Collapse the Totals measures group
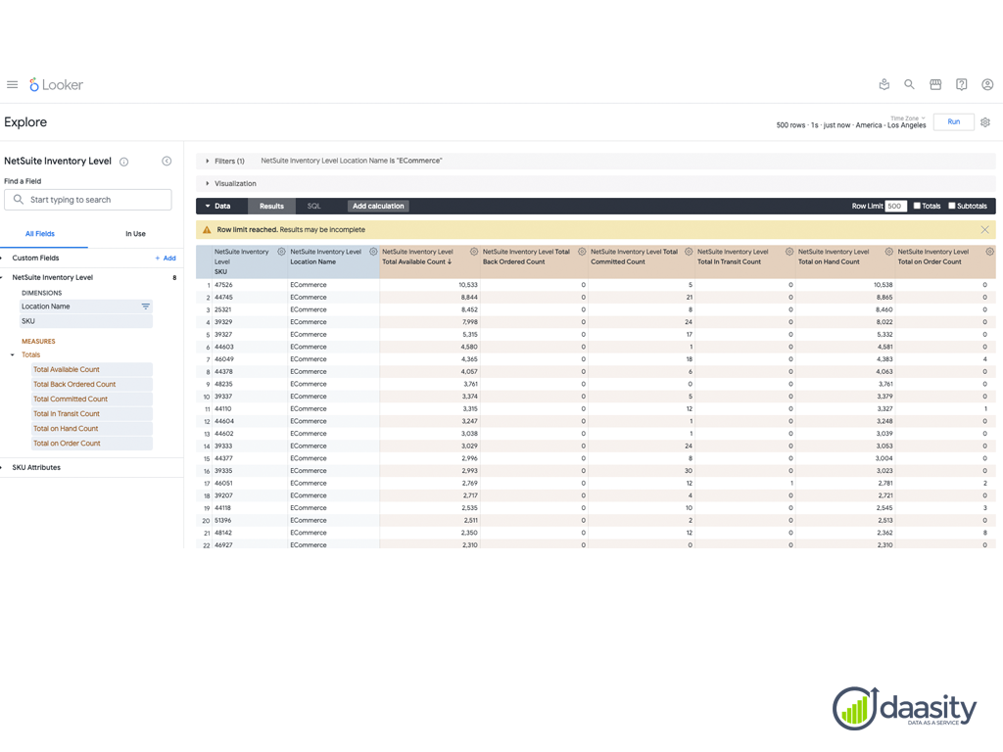 tap(12, 354)
